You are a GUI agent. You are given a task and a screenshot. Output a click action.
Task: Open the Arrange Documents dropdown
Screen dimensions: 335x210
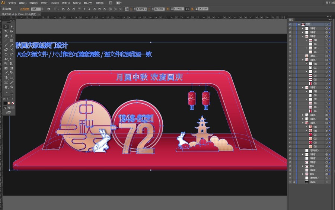coord(119,3)
